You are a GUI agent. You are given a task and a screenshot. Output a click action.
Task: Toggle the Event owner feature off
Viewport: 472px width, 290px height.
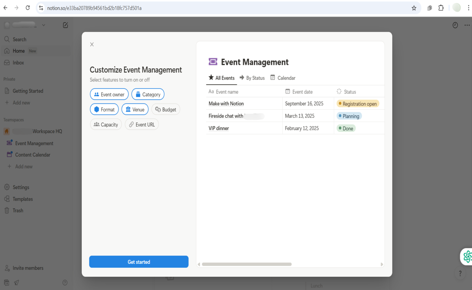click(109, 94)
